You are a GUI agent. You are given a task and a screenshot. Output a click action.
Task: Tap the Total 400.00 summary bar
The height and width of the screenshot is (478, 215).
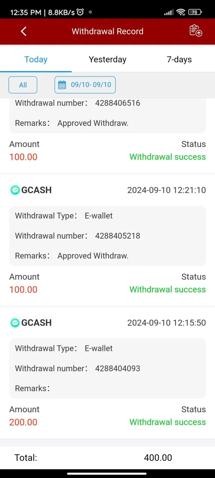click(107, 457)
